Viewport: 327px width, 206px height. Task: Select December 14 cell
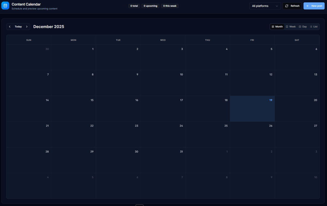point(29,108)
